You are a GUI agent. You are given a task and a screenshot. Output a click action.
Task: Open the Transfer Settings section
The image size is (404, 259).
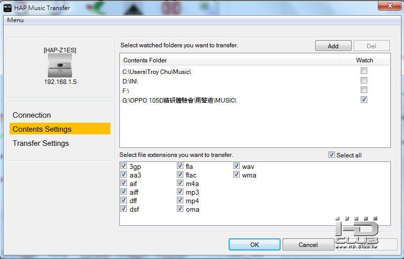coord(41,143)
